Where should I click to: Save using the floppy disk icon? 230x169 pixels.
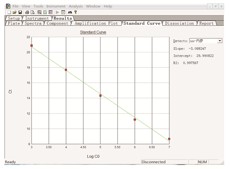tap(20, 12)
